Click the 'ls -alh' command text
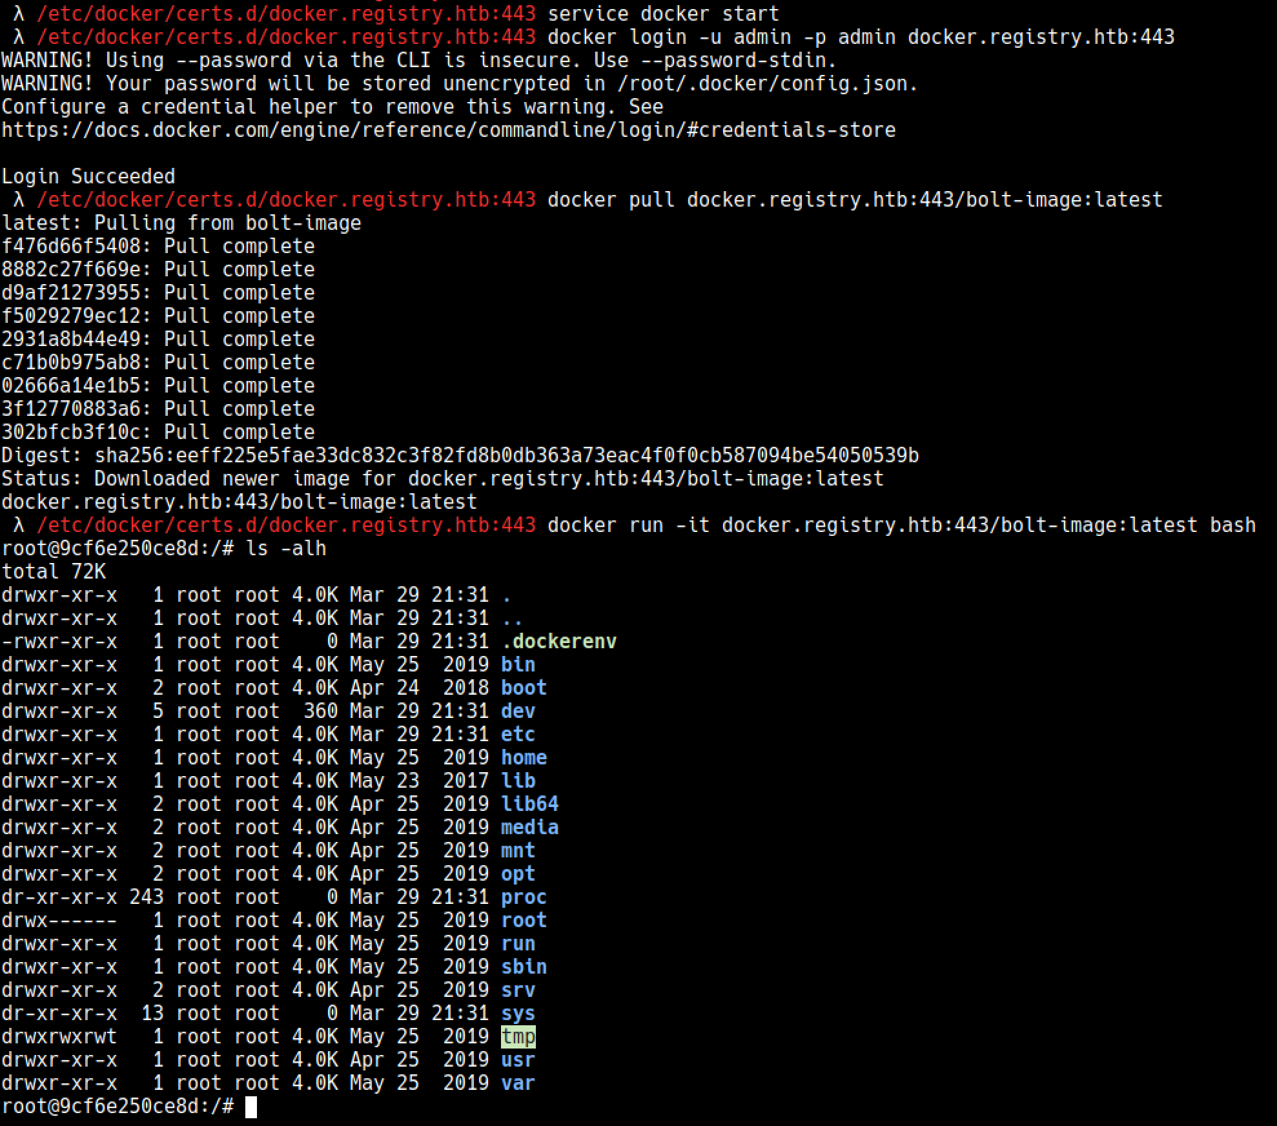This screenshot has width=1277, height=1126. click(286, 548)
